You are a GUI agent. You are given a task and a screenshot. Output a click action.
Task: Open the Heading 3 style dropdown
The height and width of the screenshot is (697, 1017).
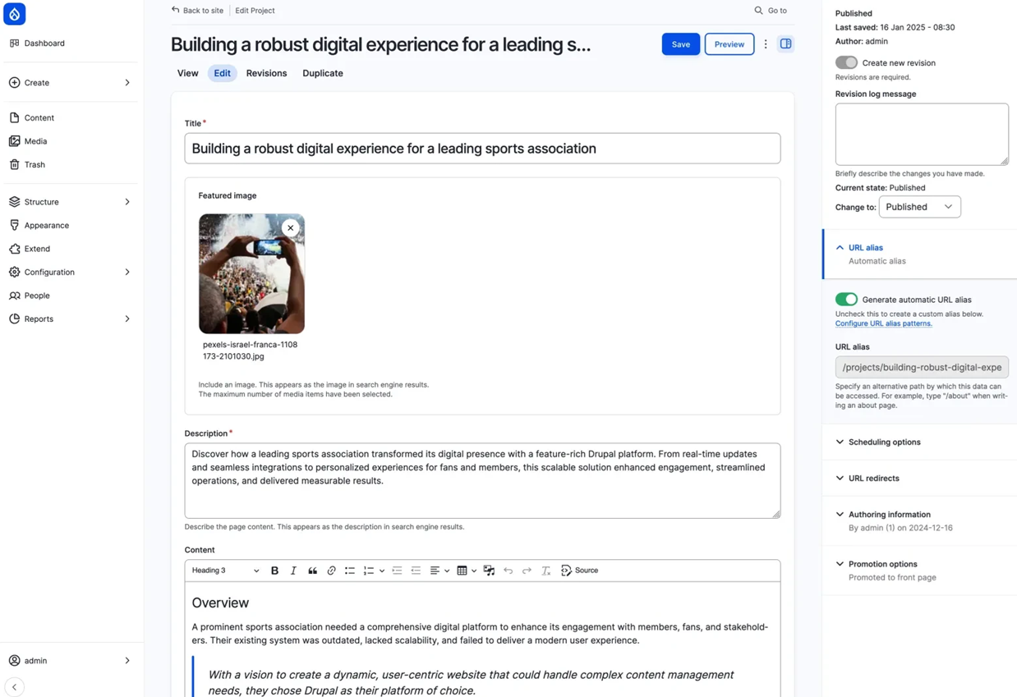coord(225,571)
